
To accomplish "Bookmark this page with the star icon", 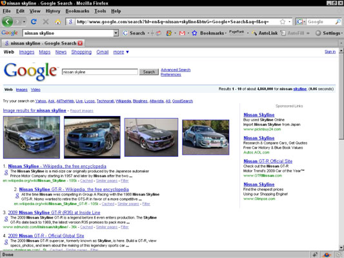I will [283, 22].
